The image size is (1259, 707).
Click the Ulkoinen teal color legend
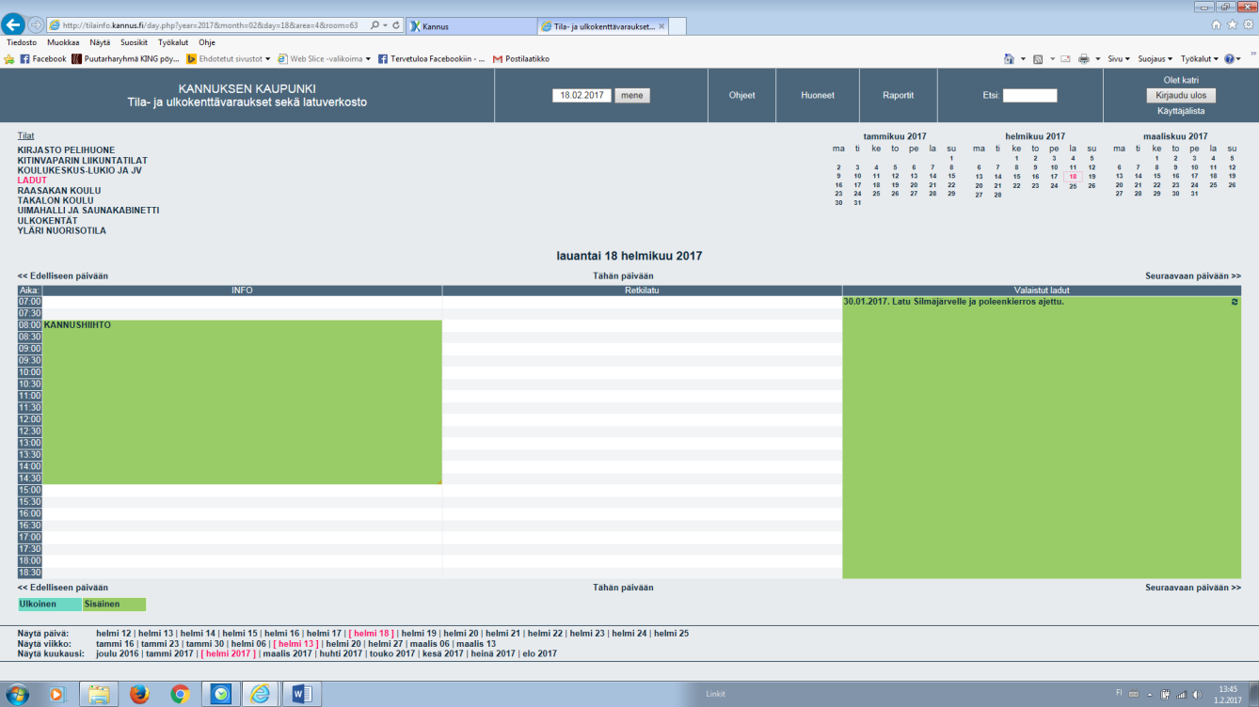[50, 605]
